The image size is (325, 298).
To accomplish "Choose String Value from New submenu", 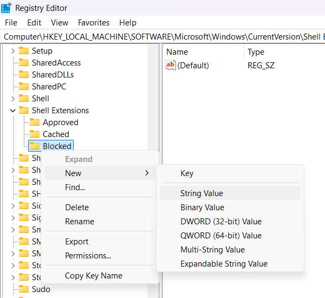I will coord(201,193).
